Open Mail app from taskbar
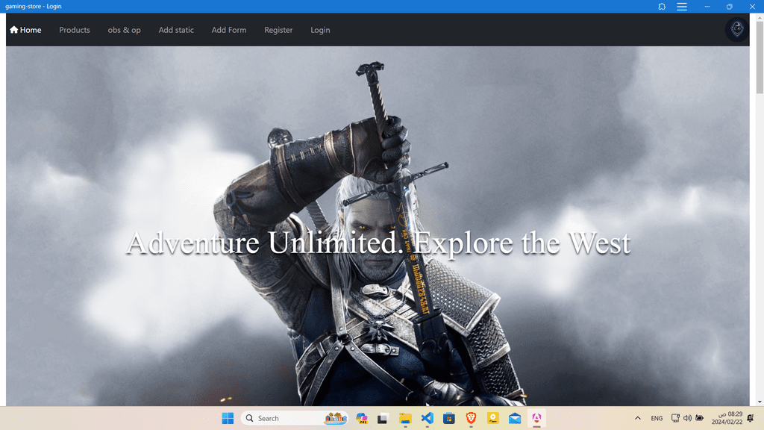 tap(515, 418)
